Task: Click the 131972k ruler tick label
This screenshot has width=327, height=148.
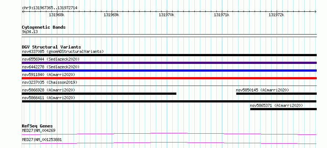Action: point(276,15)
